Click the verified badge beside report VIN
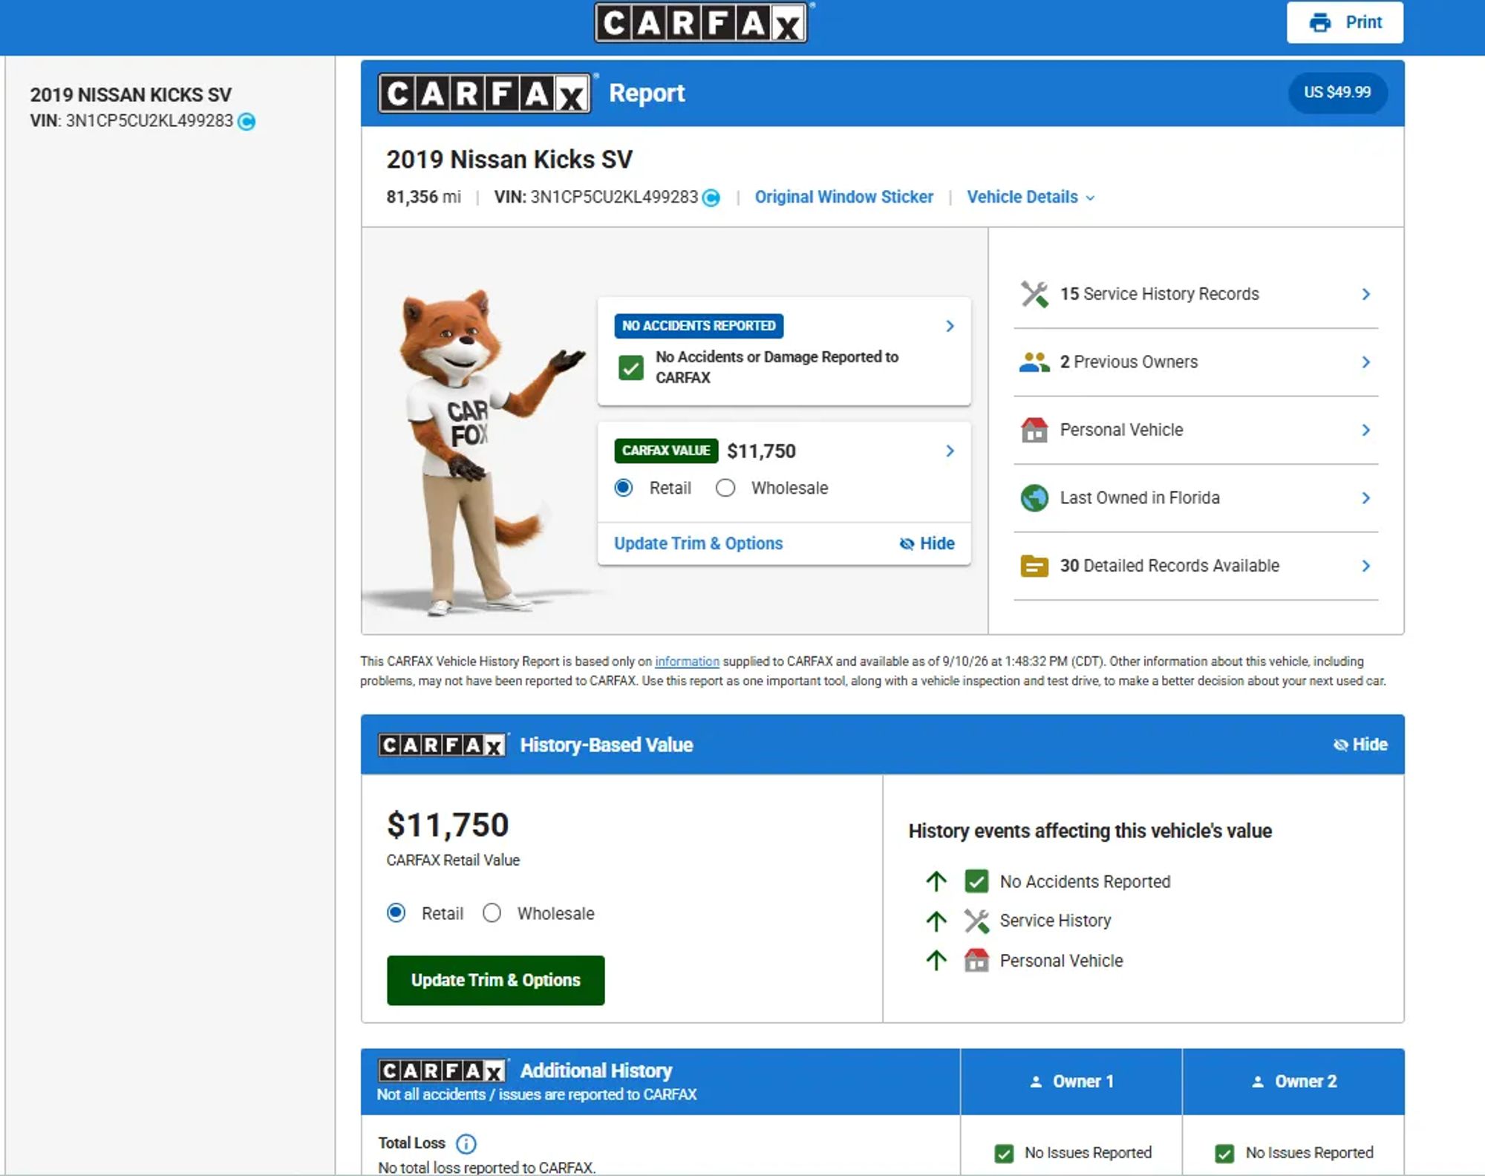This screenshot has height=1176, width=1485. (x=711, y=197)
